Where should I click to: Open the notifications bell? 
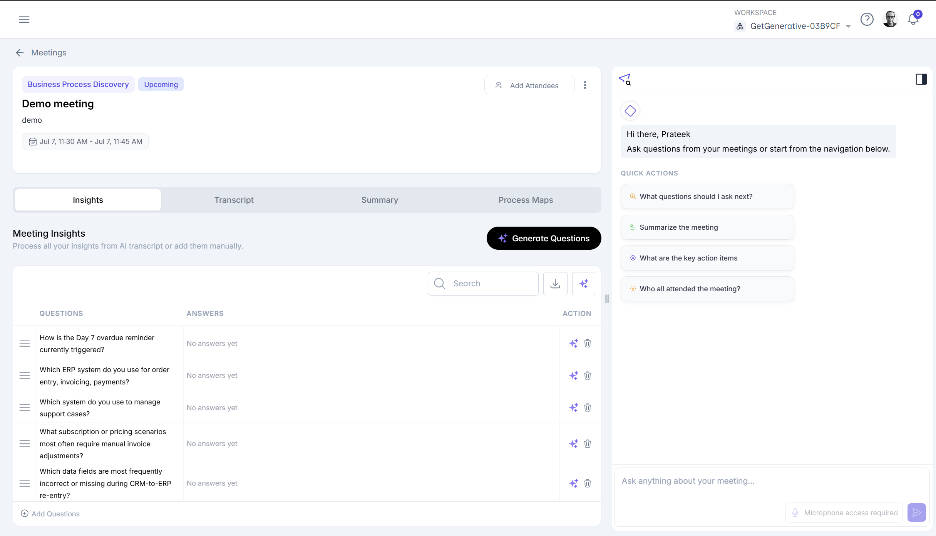point(913,19)
